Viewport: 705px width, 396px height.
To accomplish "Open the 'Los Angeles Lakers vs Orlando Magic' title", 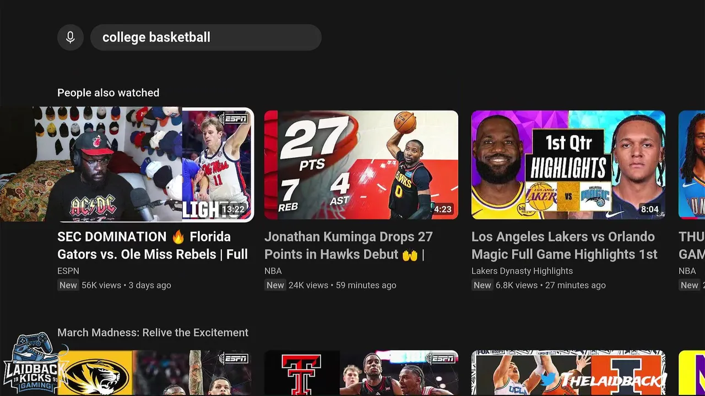I will pos(565,245).
